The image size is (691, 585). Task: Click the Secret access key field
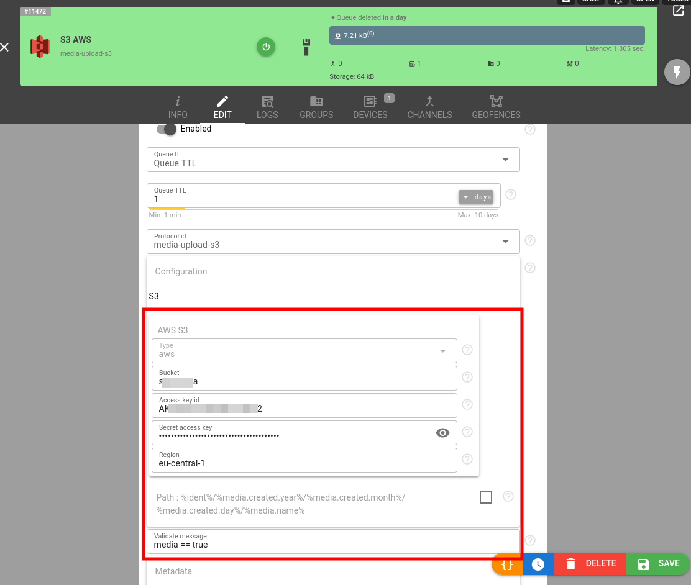pos(293,433)
